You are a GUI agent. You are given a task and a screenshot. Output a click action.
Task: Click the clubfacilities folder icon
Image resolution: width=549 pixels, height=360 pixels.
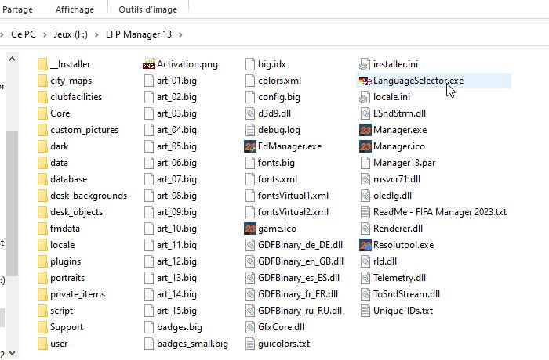click(42, 97)
